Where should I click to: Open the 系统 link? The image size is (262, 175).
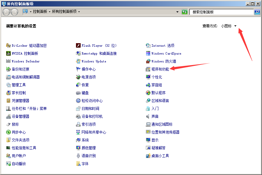85,140
